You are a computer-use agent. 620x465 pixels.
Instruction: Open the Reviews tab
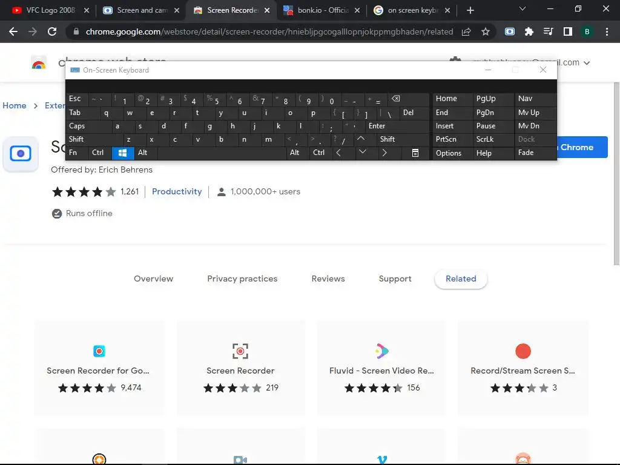(328, 279)
